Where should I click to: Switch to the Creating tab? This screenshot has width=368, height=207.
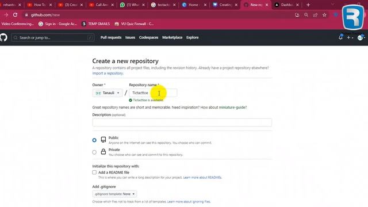coord(225,5)
